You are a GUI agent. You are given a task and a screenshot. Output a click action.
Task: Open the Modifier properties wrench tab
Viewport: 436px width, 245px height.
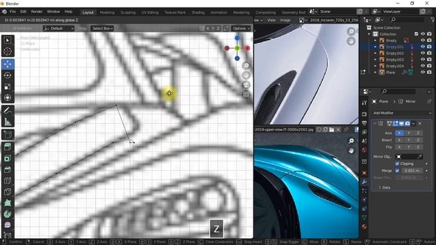coord(364,182)
